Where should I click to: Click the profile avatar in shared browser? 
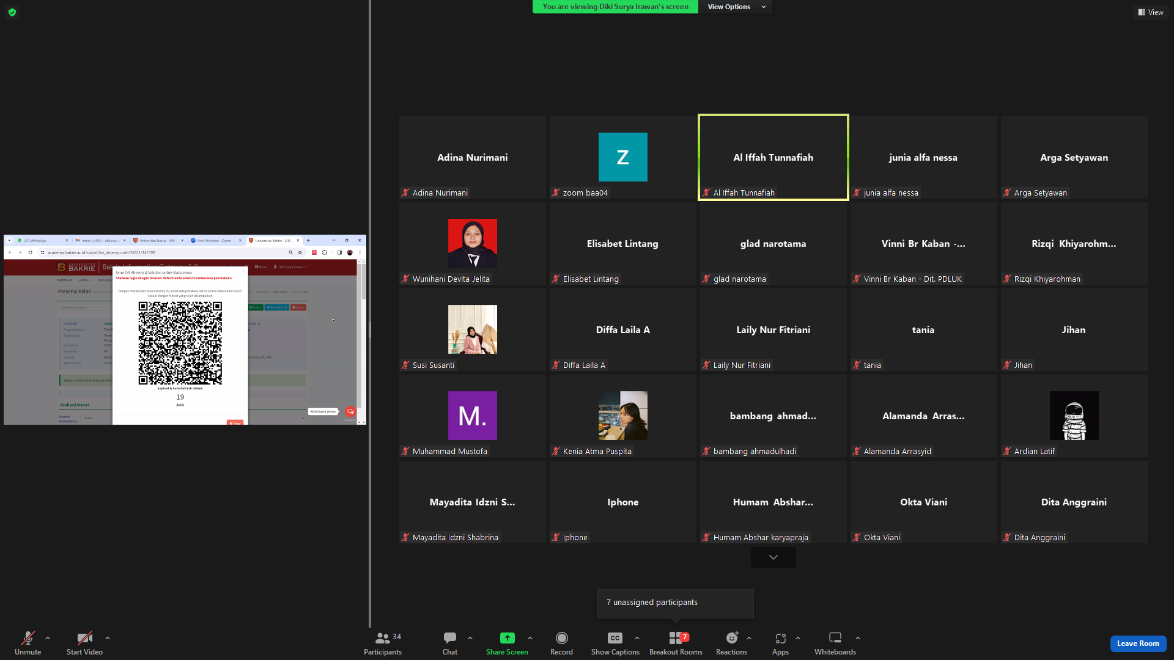pyautogui.click(x=350, y=252)
